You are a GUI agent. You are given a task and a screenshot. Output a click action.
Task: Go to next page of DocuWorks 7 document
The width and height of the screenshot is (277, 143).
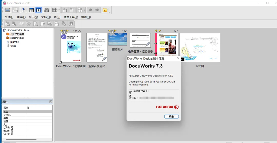click(x=67, y=31)
